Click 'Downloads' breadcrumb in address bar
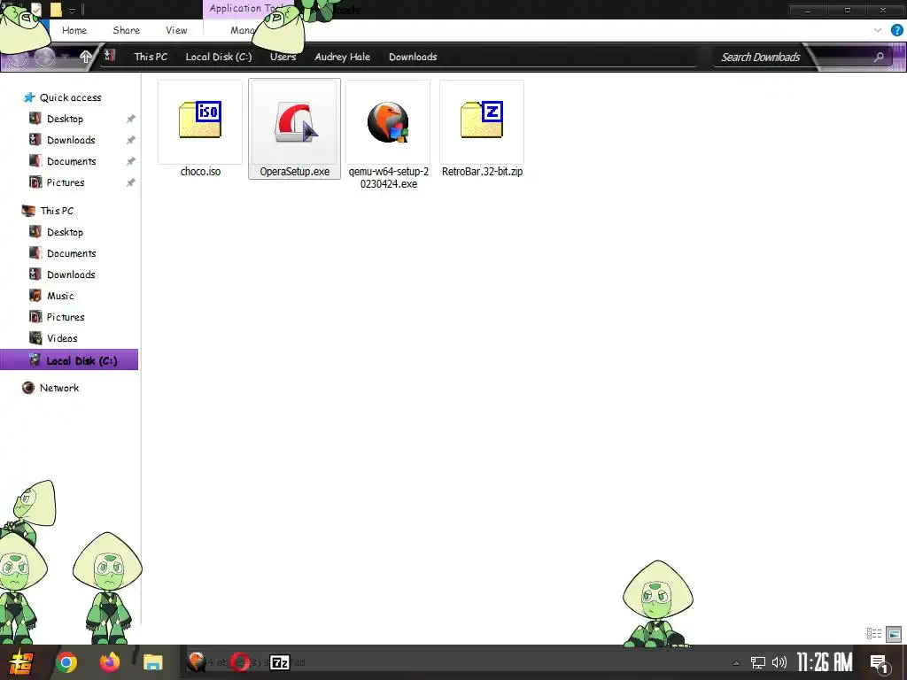Viewport: 907px width, 680px height. [413, 57]
